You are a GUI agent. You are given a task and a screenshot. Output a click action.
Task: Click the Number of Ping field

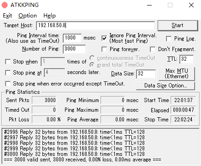pos(74,49)
